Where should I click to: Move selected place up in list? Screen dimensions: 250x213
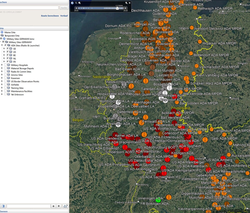click(53, 206)
